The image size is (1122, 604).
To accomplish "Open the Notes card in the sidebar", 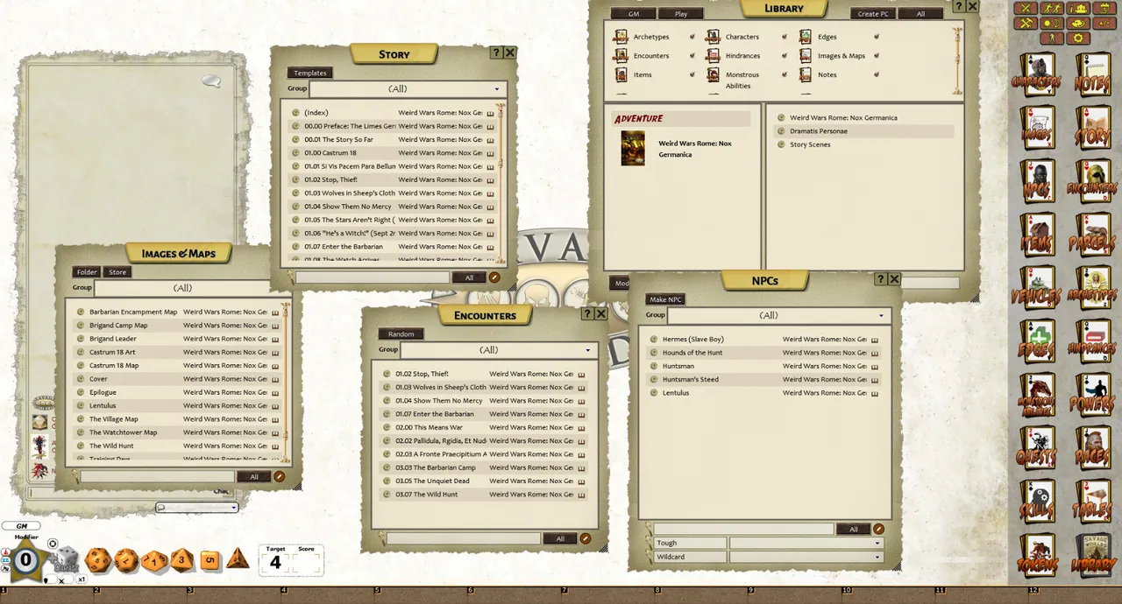I will (1093, 75).
